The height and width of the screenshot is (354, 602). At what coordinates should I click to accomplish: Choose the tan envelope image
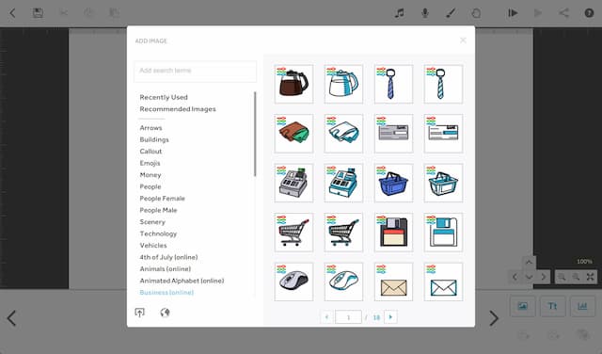[x=393, y=282]
